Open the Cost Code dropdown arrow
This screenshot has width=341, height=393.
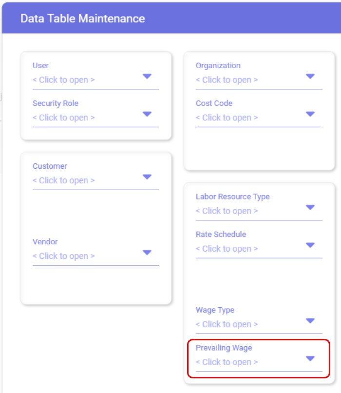coord(310,114)
